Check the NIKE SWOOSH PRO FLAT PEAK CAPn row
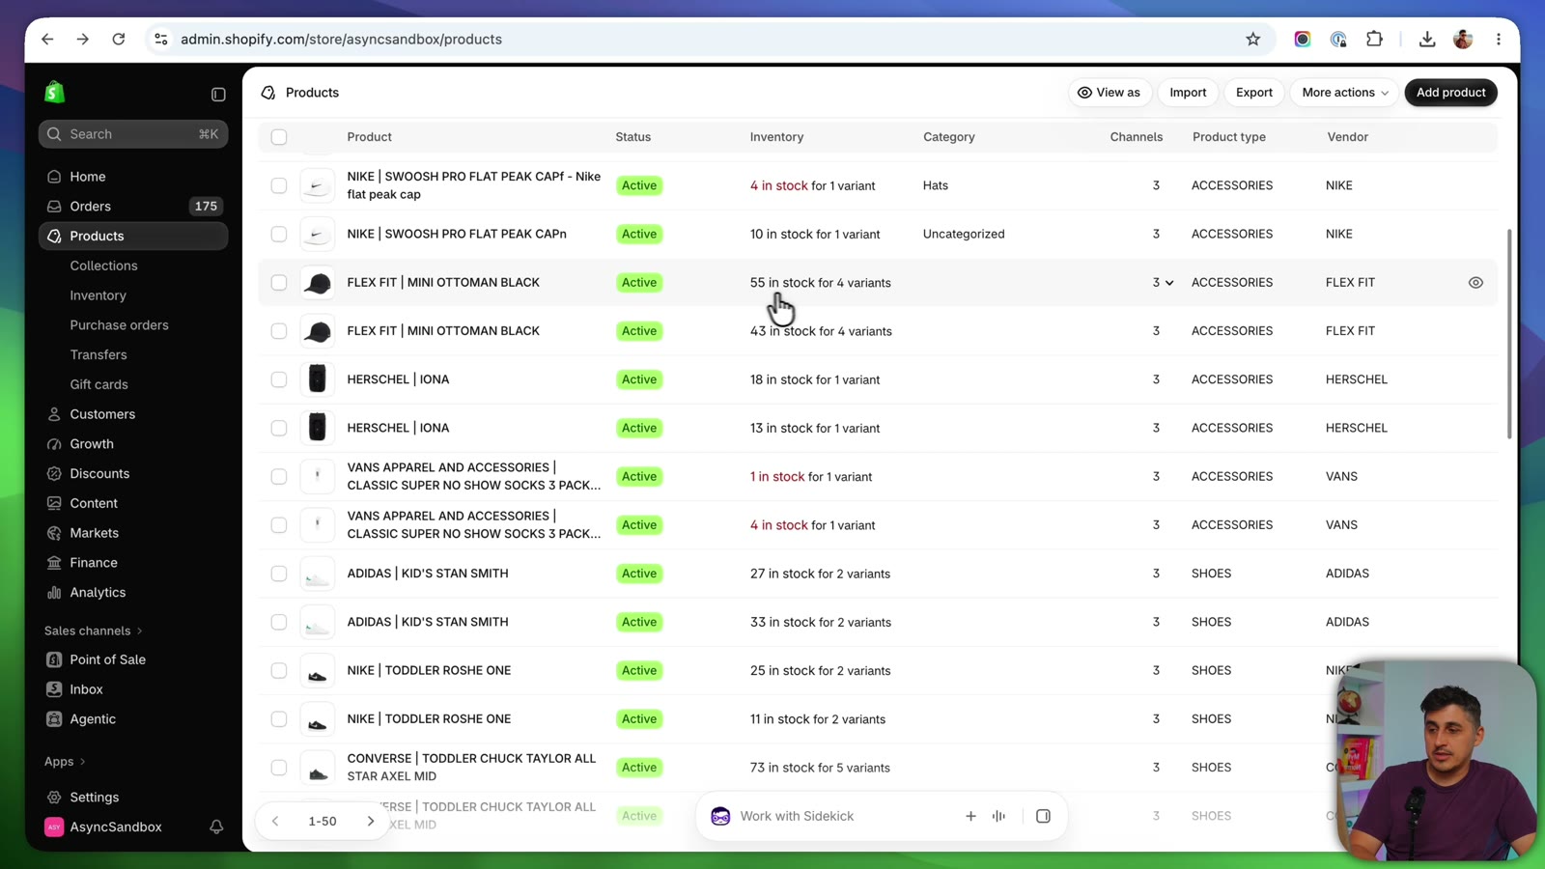 click(x=279, y=235)
